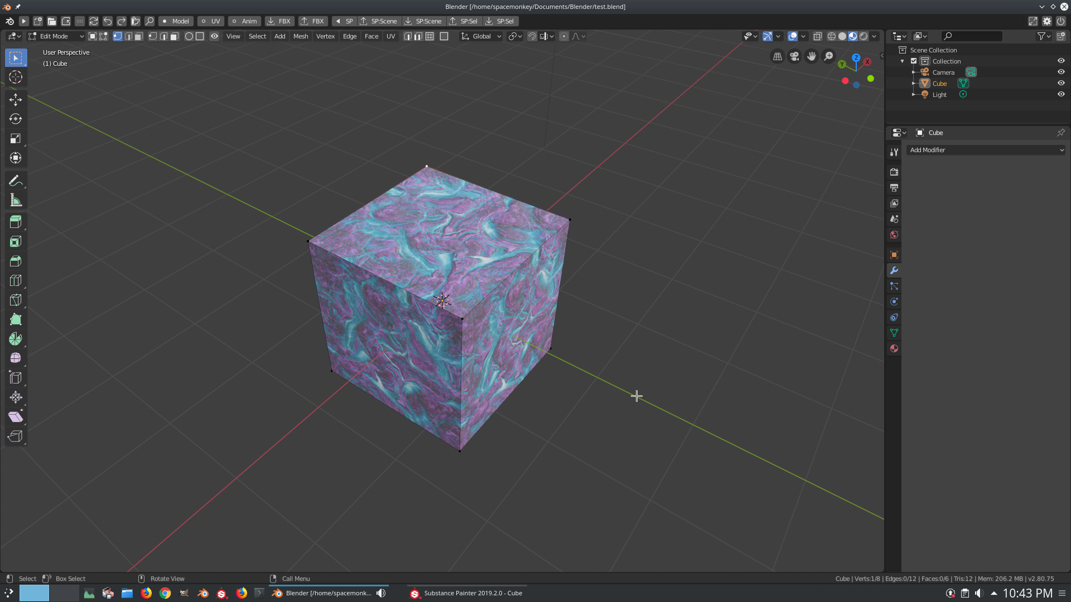This screenshot has width=1071, height=602.
Task: Select the Smooth tool
Action: (x=16, y=358)
